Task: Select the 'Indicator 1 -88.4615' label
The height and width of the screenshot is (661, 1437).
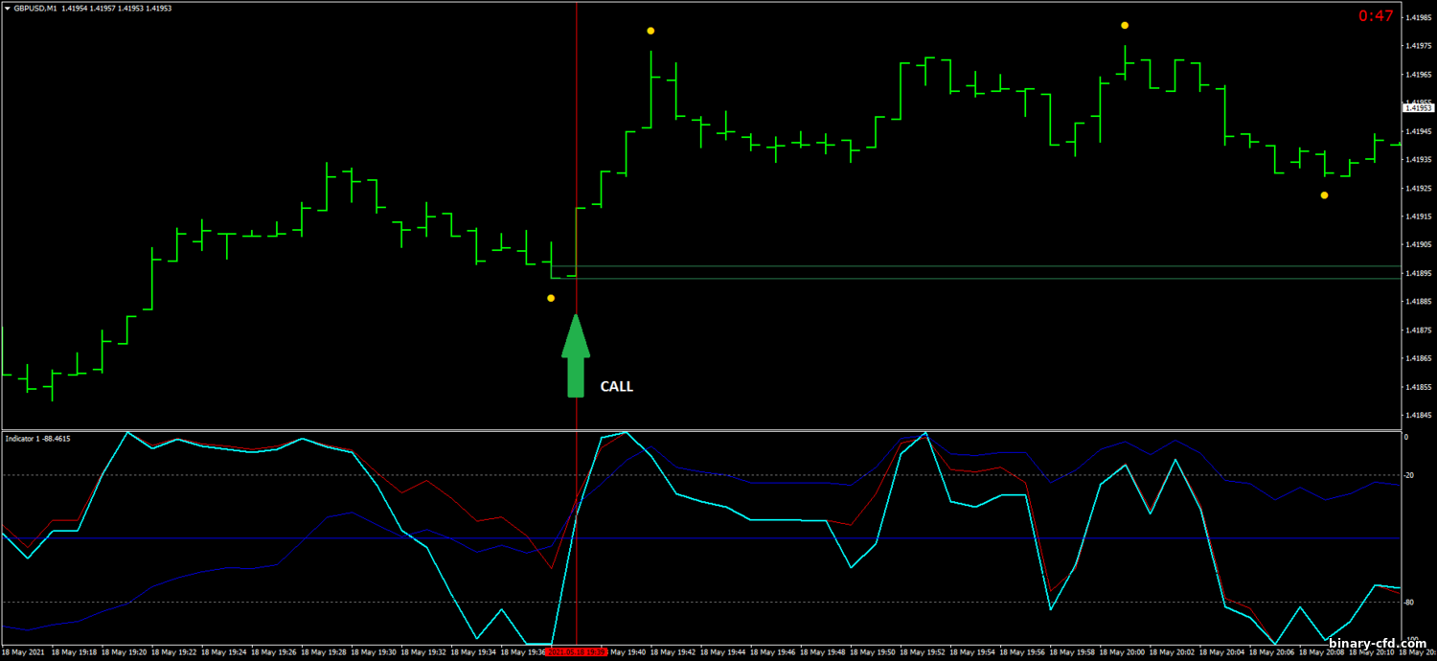Action: (38, 438)
